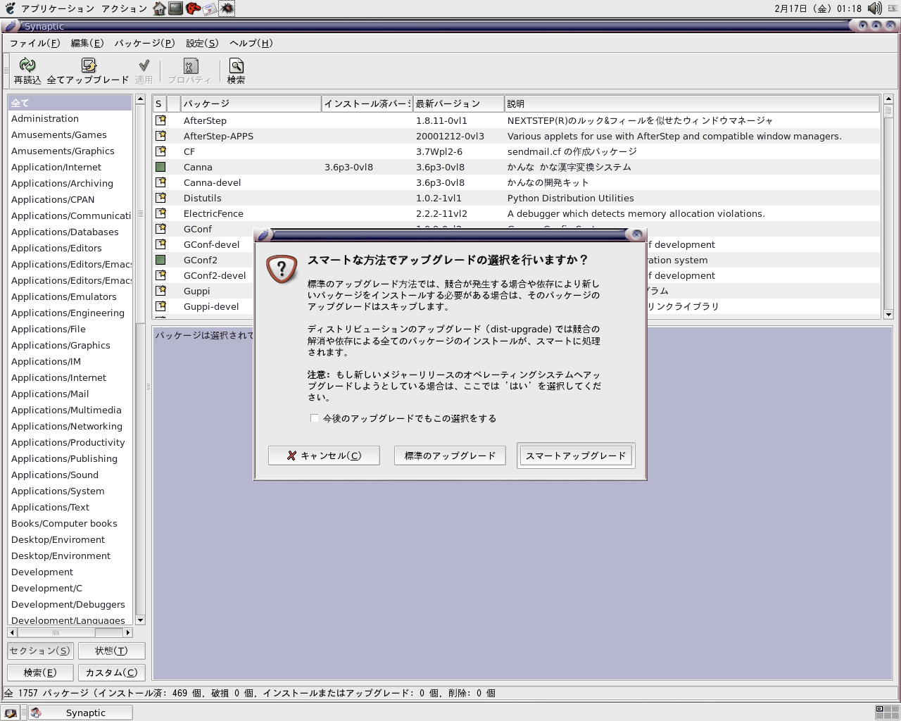Click the status icon of the Canna package
Screen dimensions: 901x721
click(160, 167)
